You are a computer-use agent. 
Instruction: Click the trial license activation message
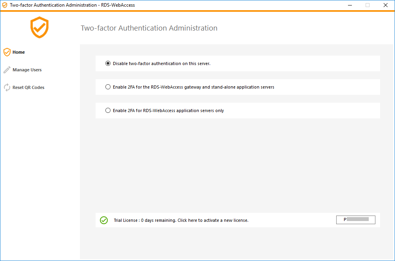181,220
